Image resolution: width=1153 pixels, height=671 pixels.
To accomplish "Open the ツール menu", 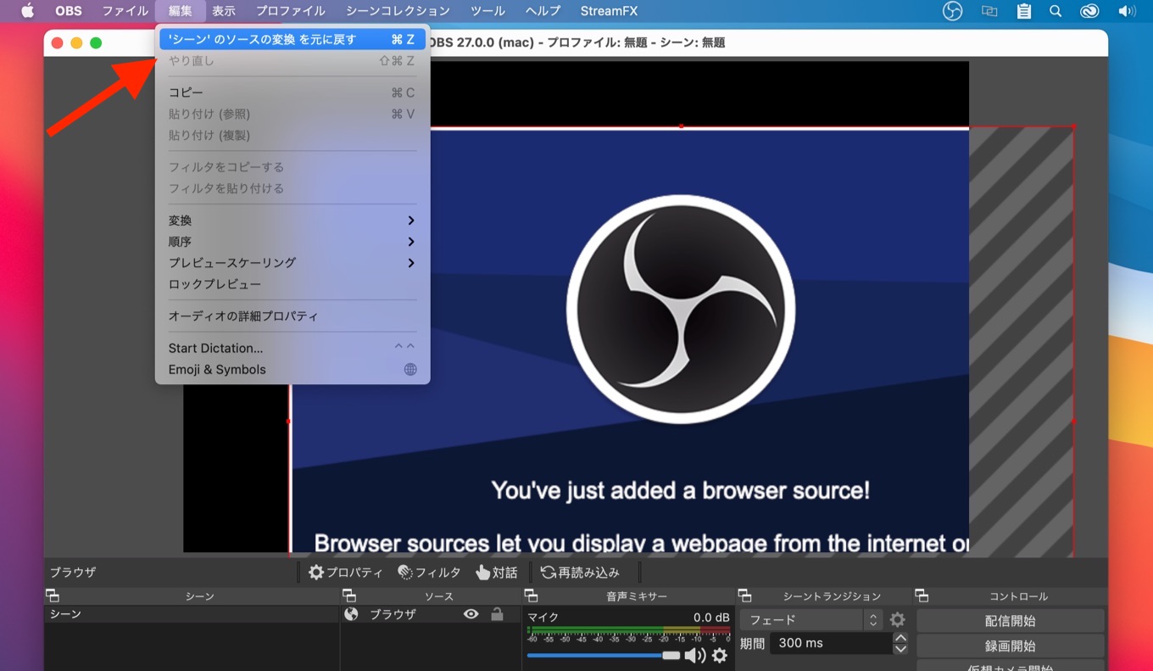I will (487, 11).
